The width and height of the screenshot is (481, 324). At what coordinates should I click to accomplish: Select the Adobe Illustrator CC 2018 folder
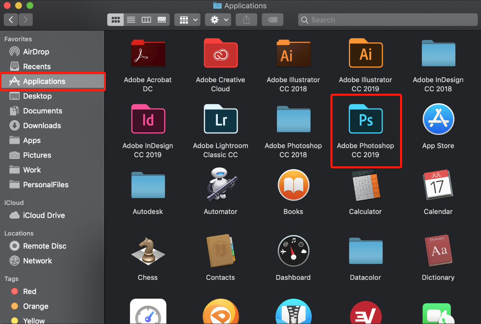tap(293, 54)
